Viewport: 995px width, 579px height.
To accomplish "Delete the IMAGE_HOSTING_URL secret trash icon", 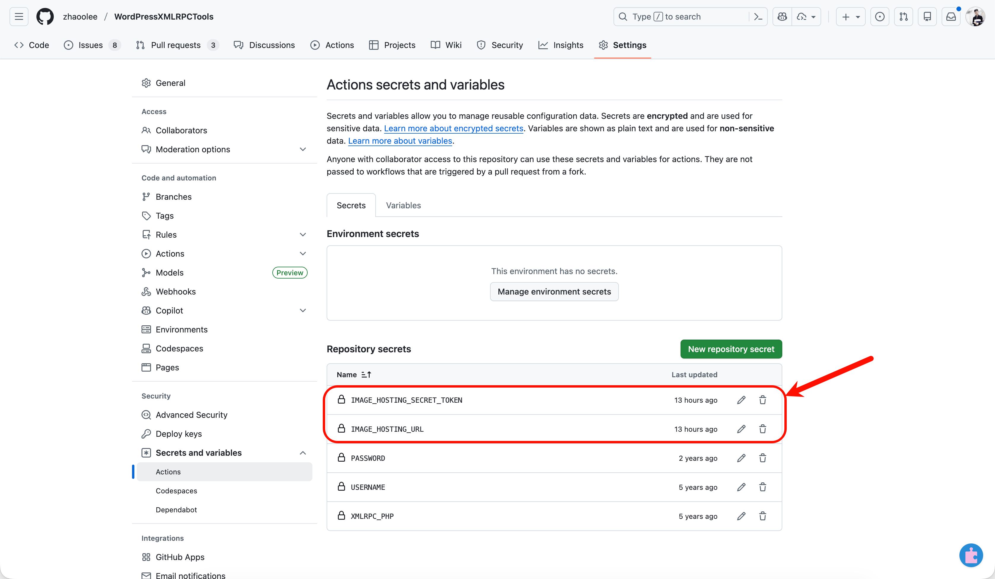I will pos(762,429).
